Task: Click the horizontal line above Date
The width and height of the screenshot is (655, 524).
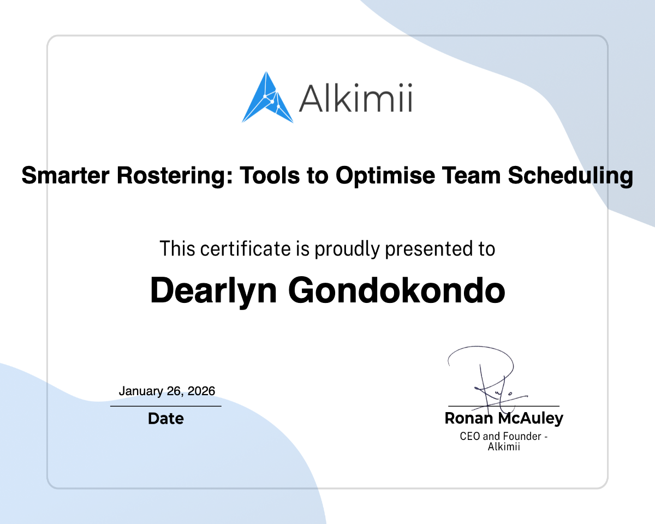Action: tap(165, 406)
